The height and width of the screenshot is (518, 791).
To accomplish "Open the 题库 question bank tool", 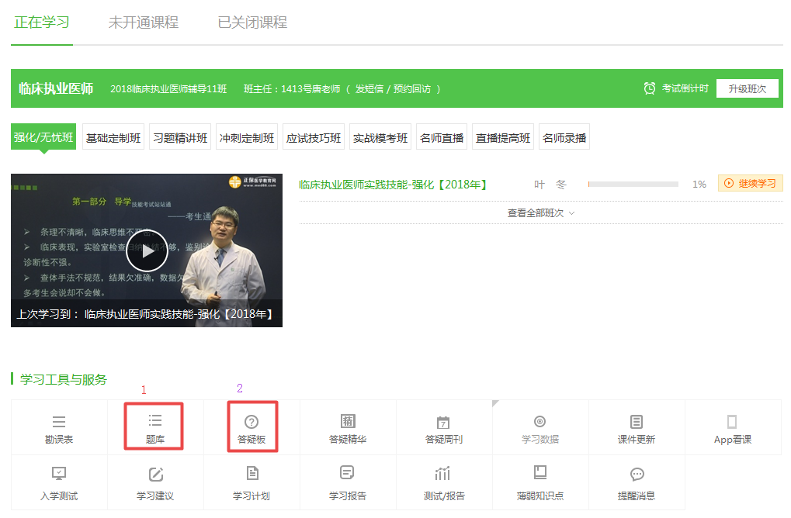I will (x=154, y=426).
